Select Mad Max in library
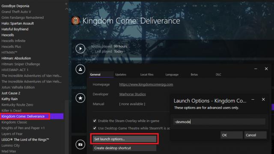The image size is (274, 154). (9, 151)
